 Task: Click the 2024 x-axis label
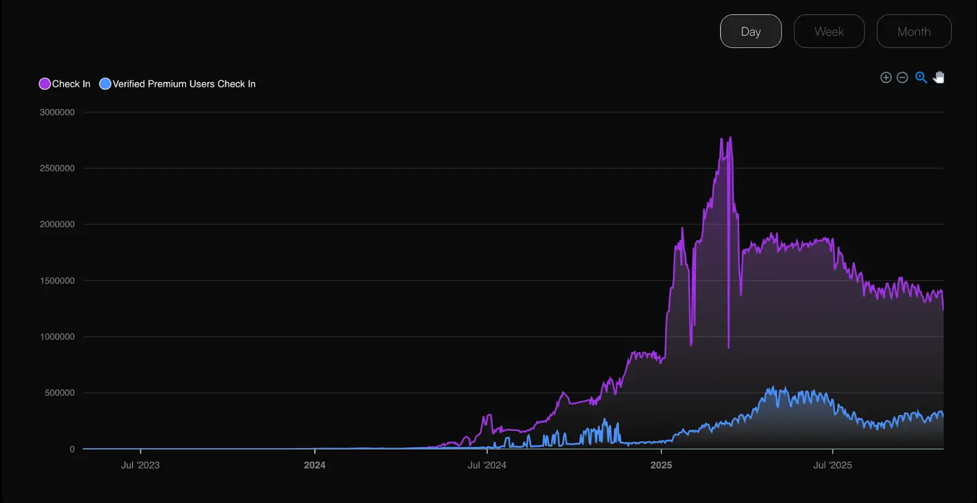314,465
